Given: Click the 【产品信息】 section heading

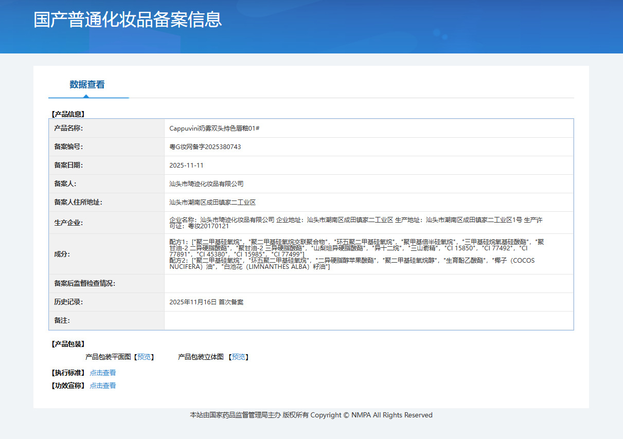Looking at the screenshot, I should 68,114.
